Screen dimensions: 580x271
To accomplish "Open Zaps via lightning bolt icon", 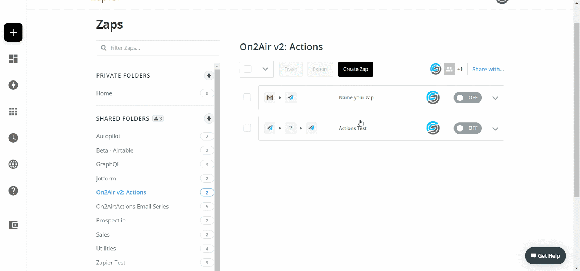I will click(13, 85).
